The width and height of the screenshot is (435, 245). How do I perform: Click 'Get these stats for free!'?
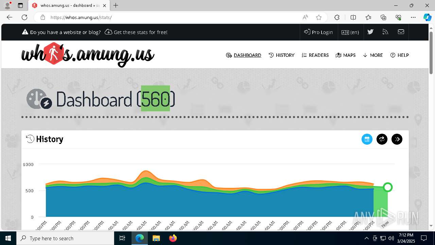coord(136,32)
